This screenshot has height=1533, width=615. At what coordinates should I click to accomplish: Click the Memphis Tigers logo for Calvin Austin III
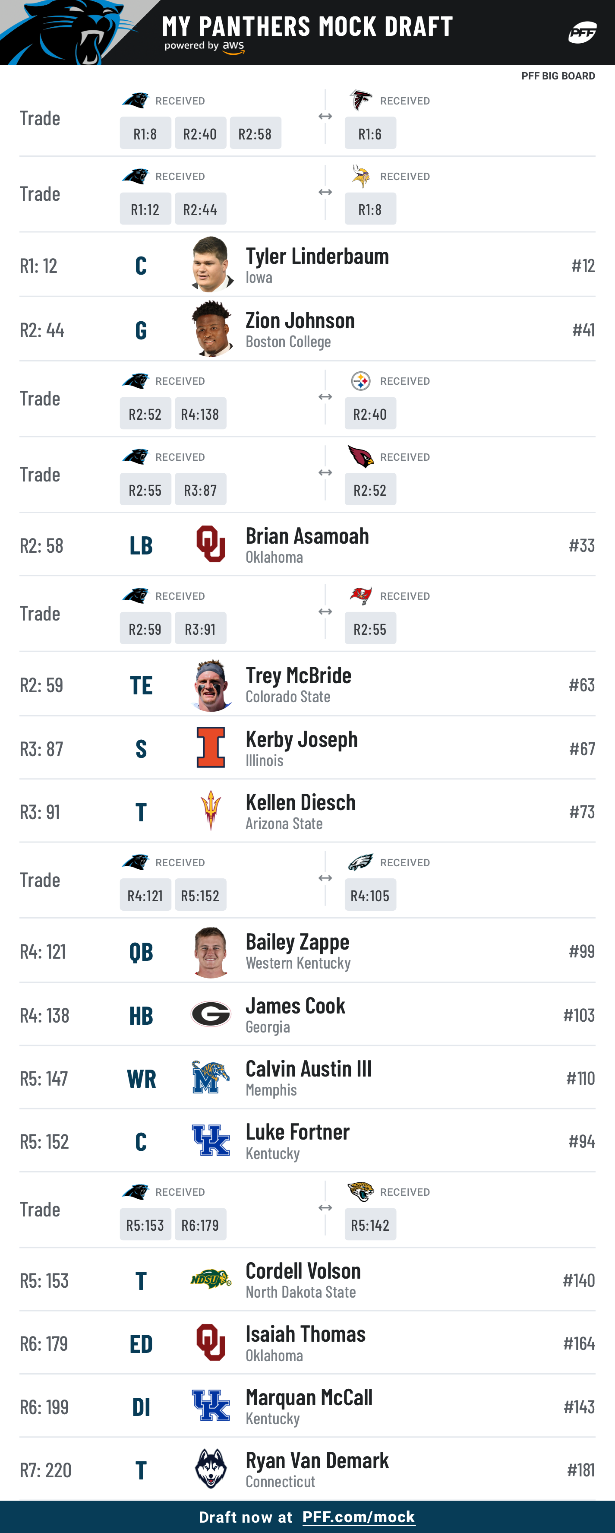point(211,1077)
